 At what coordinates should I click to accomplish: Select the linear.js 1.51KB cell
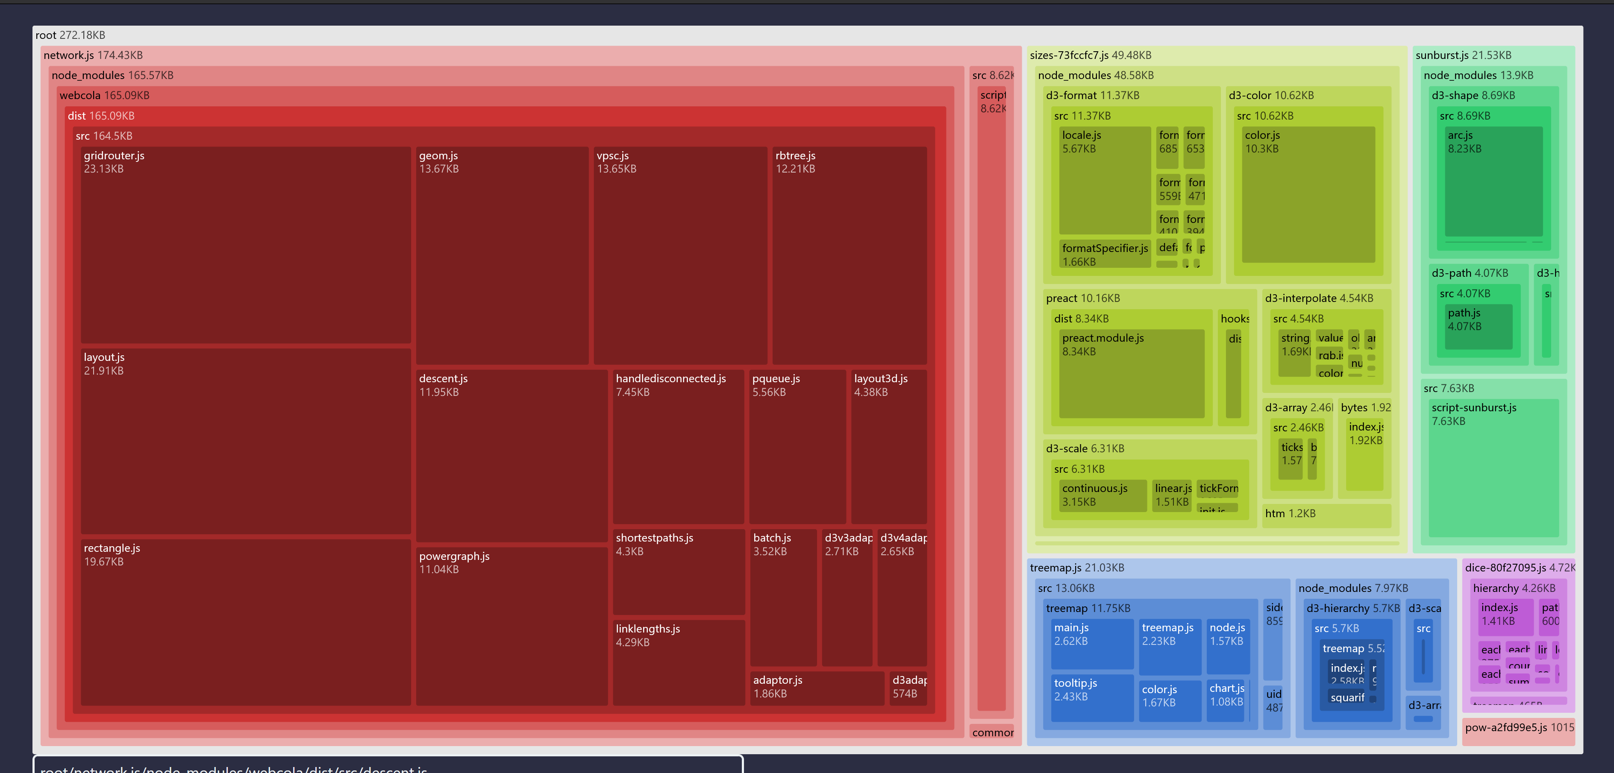[x=1172, y=496]
